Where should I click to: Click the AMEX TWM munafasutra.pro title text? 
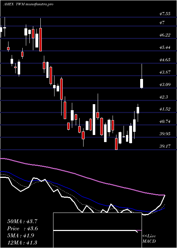point(28,4)
